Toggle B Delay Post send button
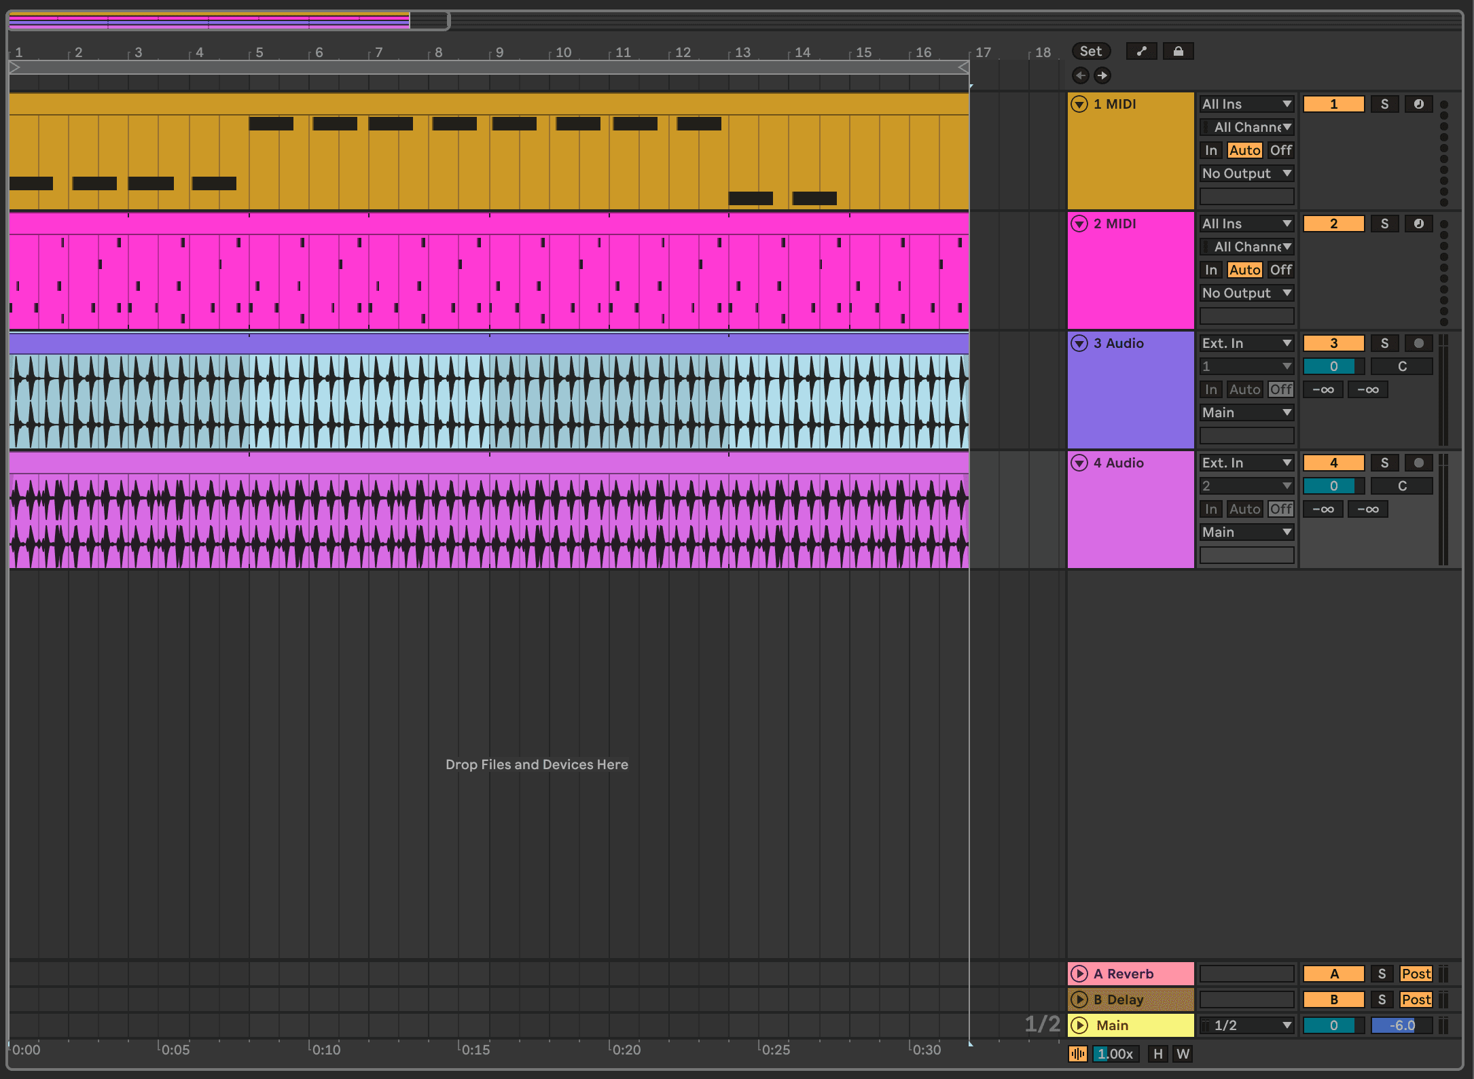The width and height of the screenshot is (1474, 1079). [1416, 1000]
